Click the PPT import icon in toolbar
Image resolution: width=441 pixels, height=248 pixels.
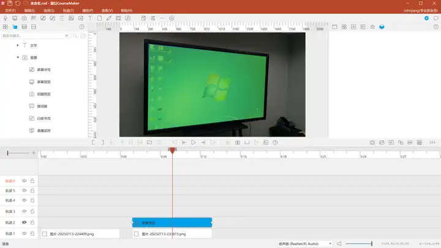tap(34, 18)
